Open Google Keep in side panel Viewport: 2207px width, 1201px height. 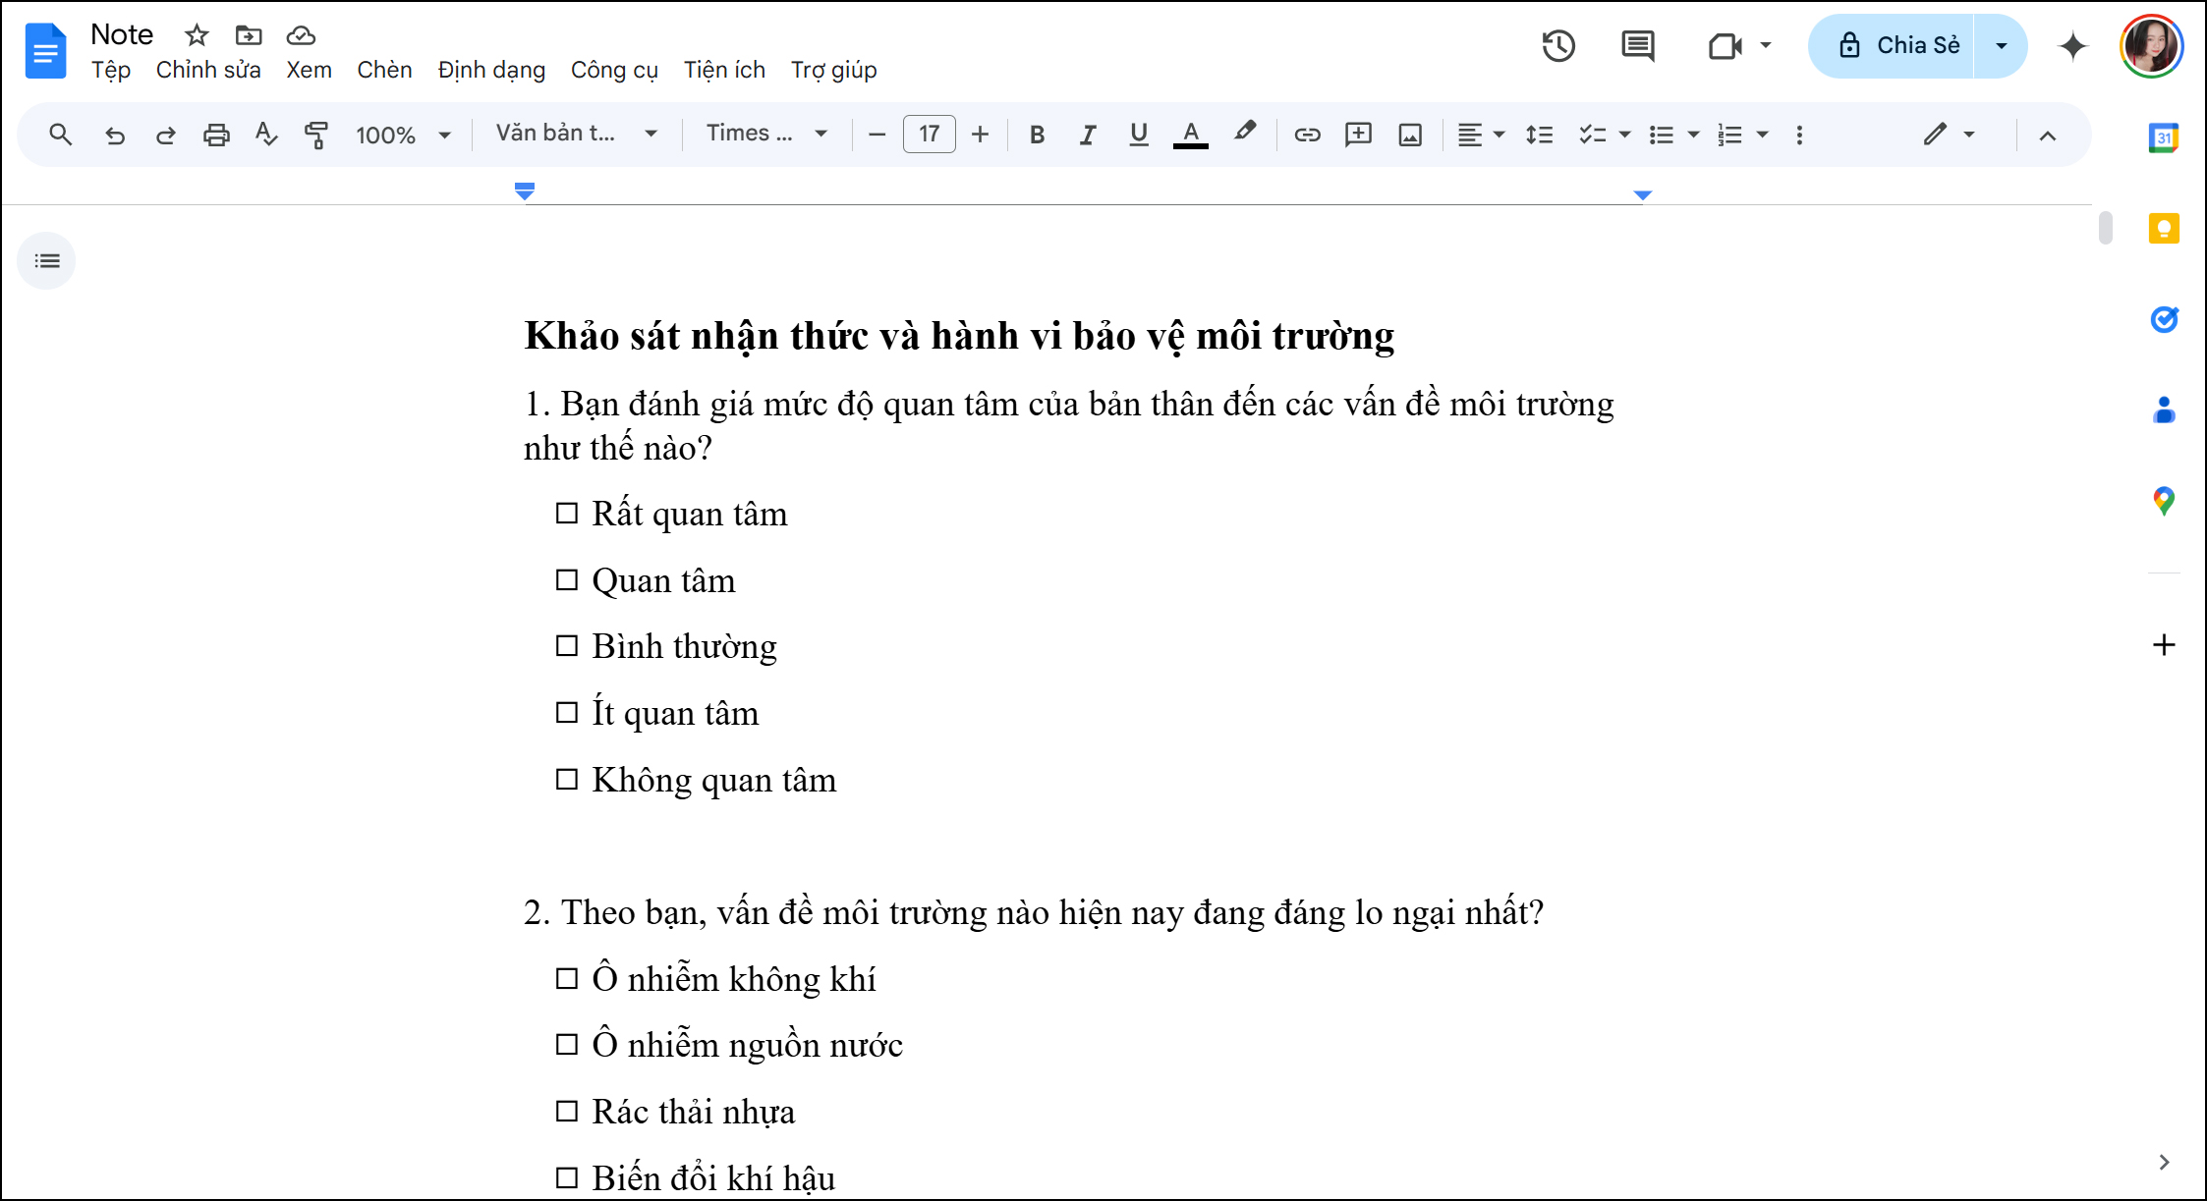[2164, 229]
